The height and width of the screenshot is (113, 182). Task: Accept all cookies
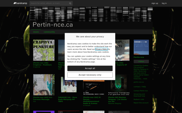point(90,68)
